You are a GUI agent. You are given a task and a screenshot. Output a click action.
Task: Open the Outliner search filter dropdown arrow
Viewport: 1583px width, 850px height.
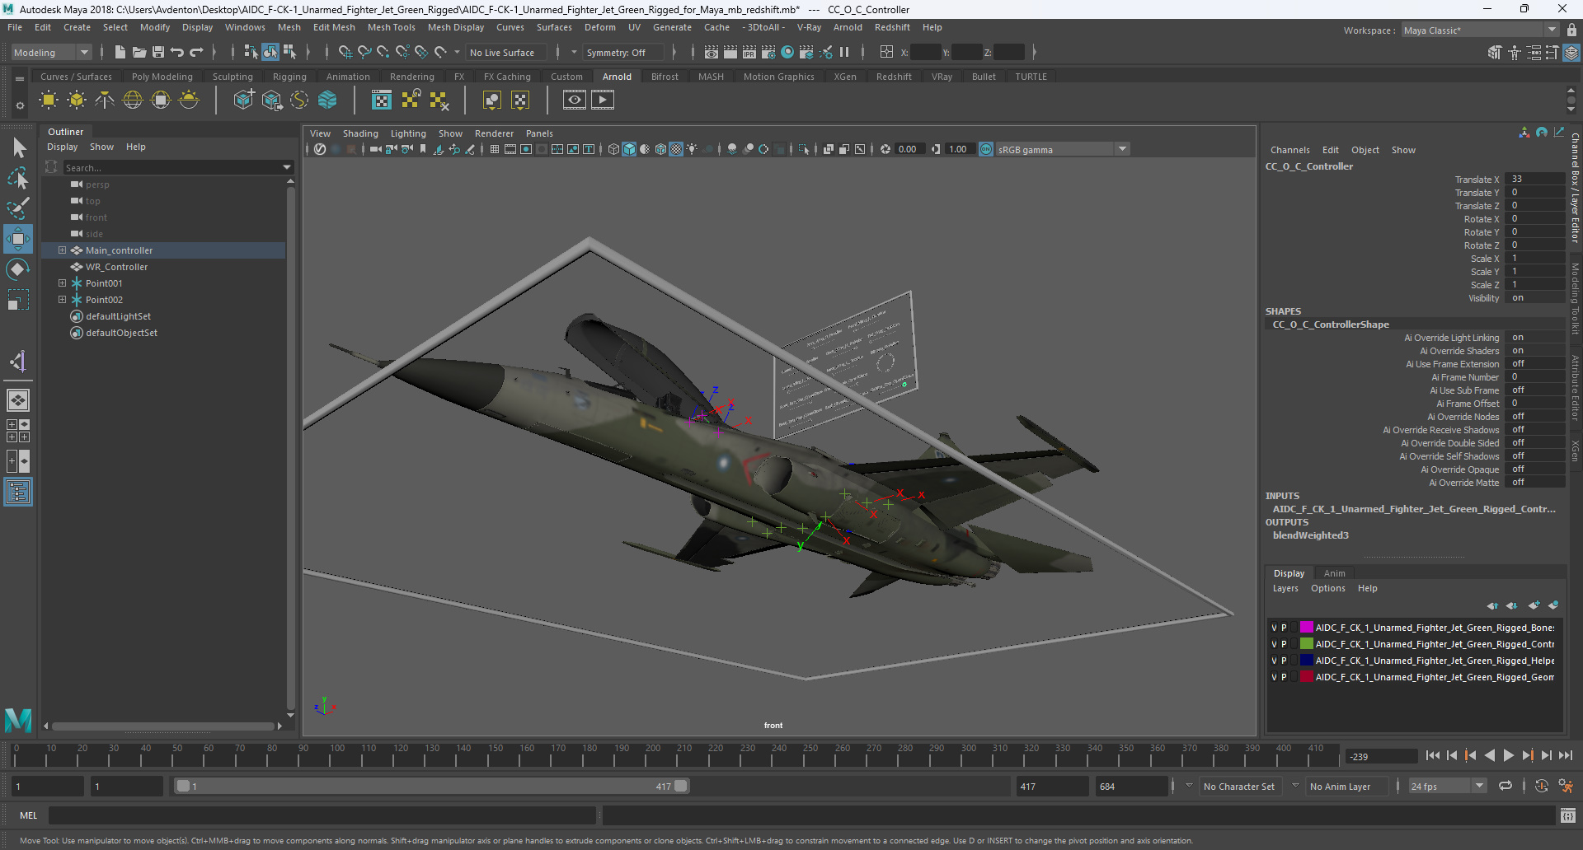click(x=287, y=167)
